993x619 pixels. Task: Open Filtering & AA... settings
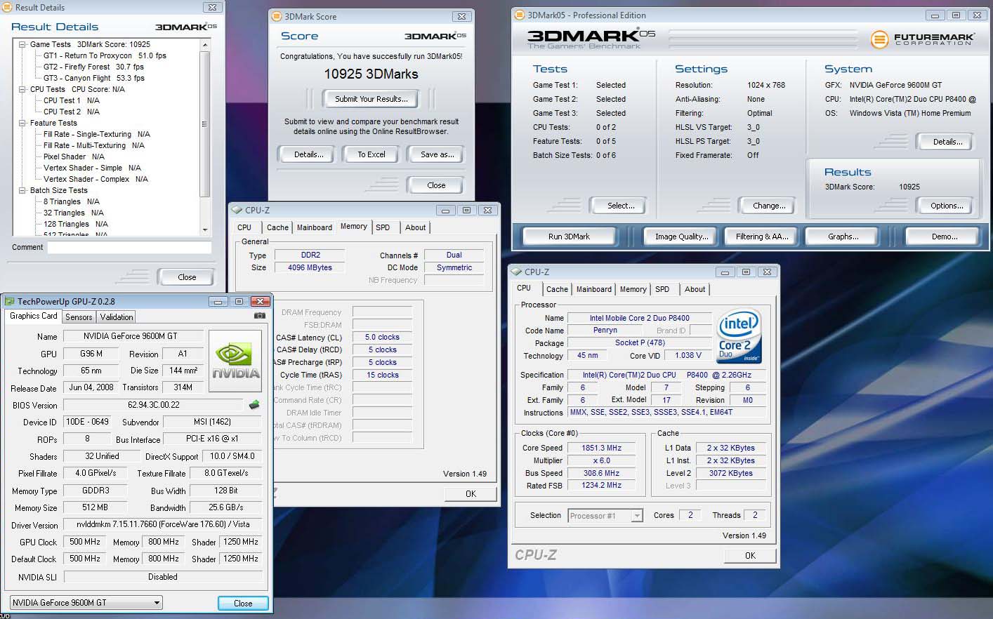point(762,237)
